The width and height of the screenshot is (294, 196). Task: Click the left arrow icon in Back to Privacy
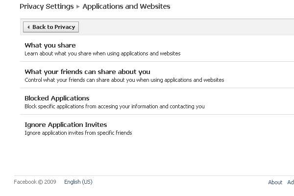[x=28, y=27]
